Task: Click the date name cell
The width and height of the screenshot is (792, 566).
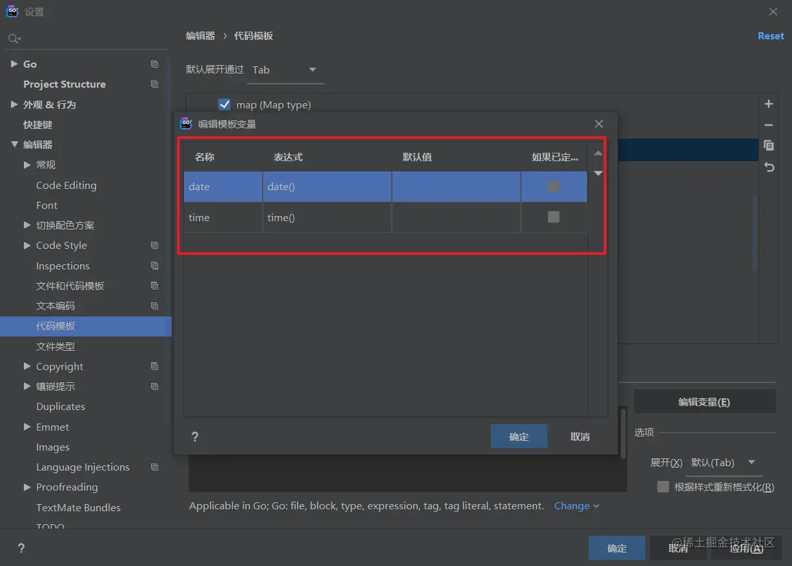Action: pyautogui.click(x=223, y=186)
